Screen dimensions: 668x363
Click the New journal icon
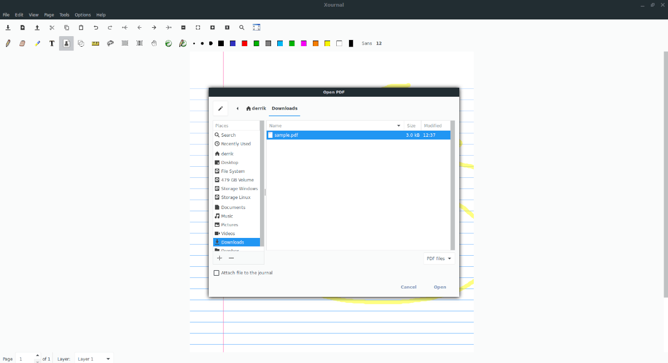(22, 27)
